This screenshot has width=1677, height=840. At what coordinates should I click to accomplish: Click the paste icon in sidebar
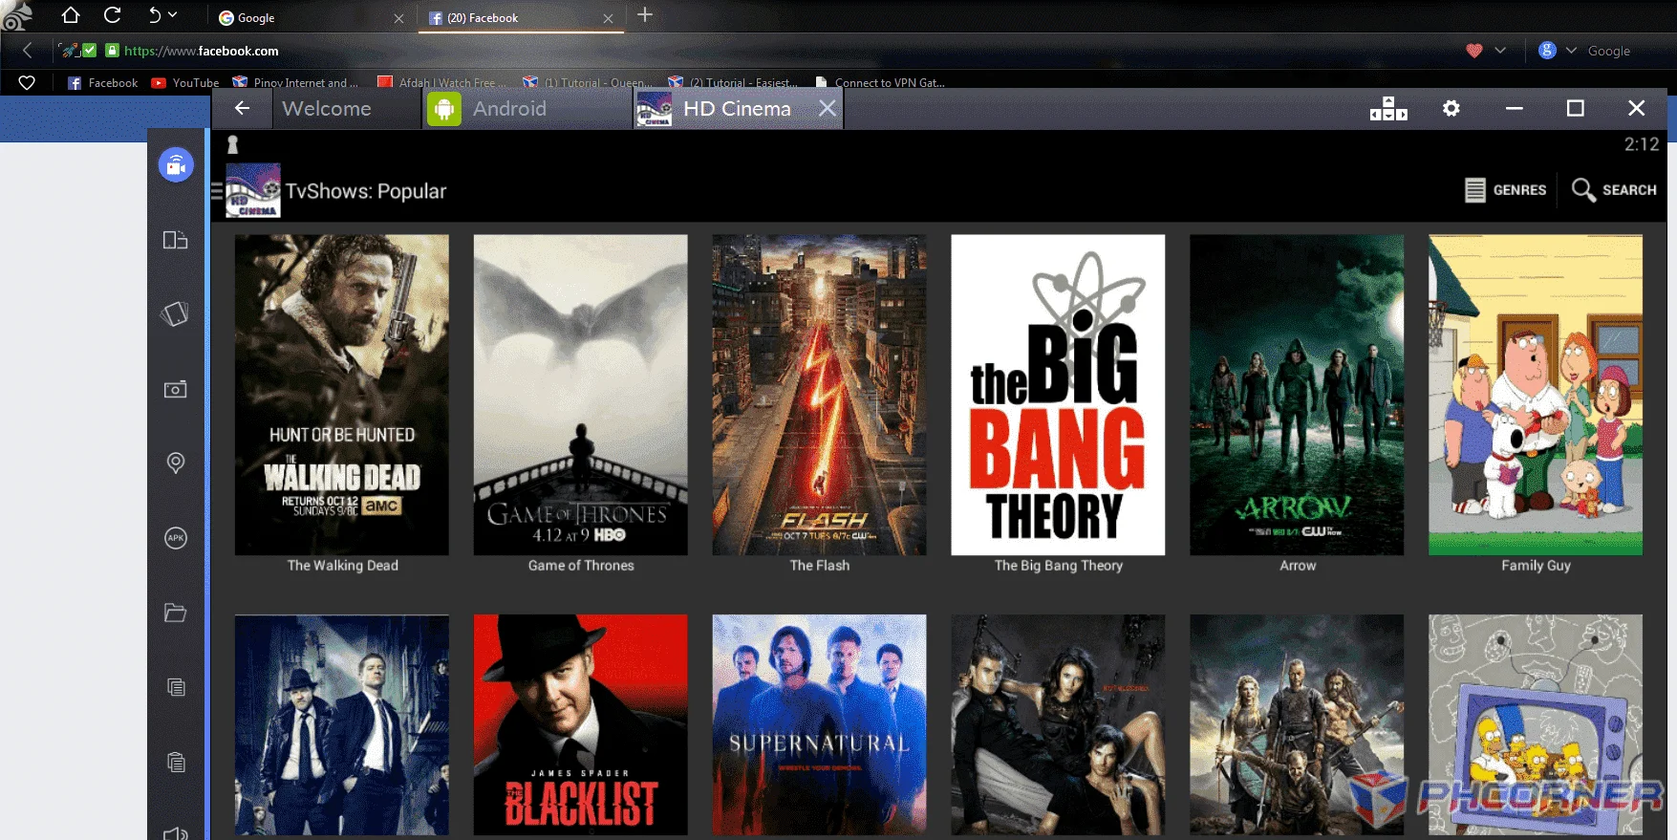tap(176, 762)
